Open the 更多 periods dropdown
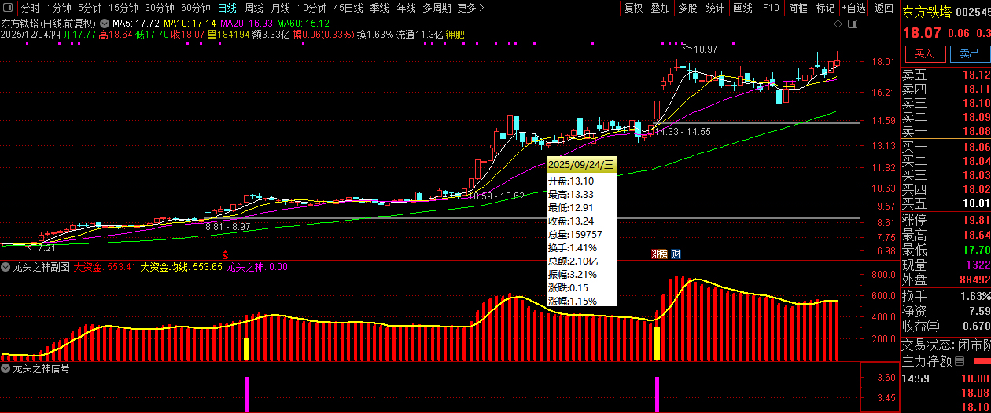991x413 pixels. 470,8
